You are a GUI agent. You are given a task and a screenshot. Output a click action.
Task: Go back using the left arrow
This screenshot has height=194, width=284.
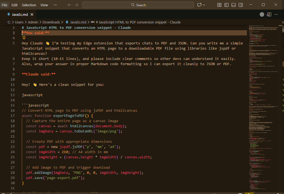[69, 5]
